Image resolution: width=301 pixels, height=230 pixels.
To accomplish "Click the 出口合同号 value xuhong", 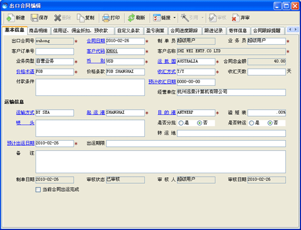I will tap(55, 41).
